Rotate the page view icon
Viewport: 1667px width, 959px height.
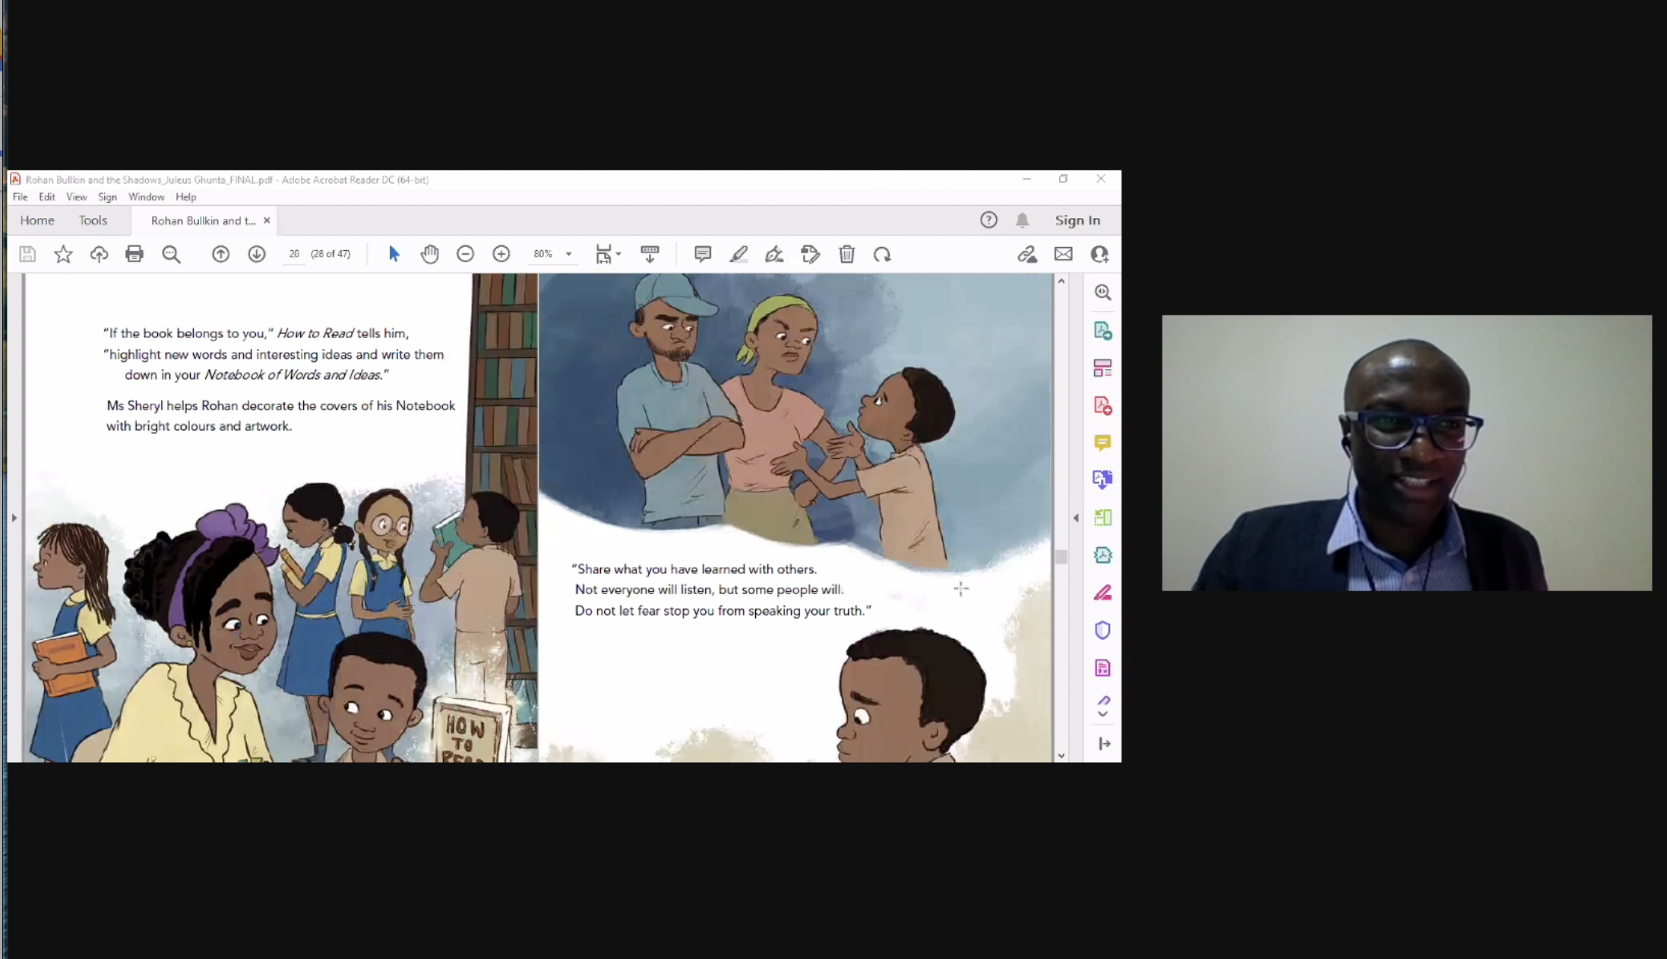[882, 254]
